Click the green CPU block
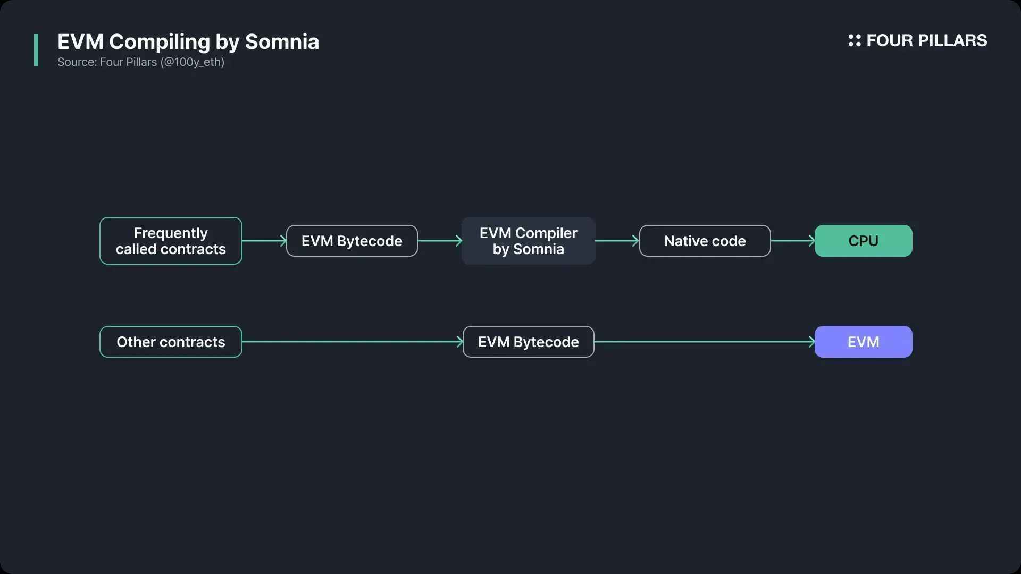This screenshot has height=574, width=1021. coord(864,241)
